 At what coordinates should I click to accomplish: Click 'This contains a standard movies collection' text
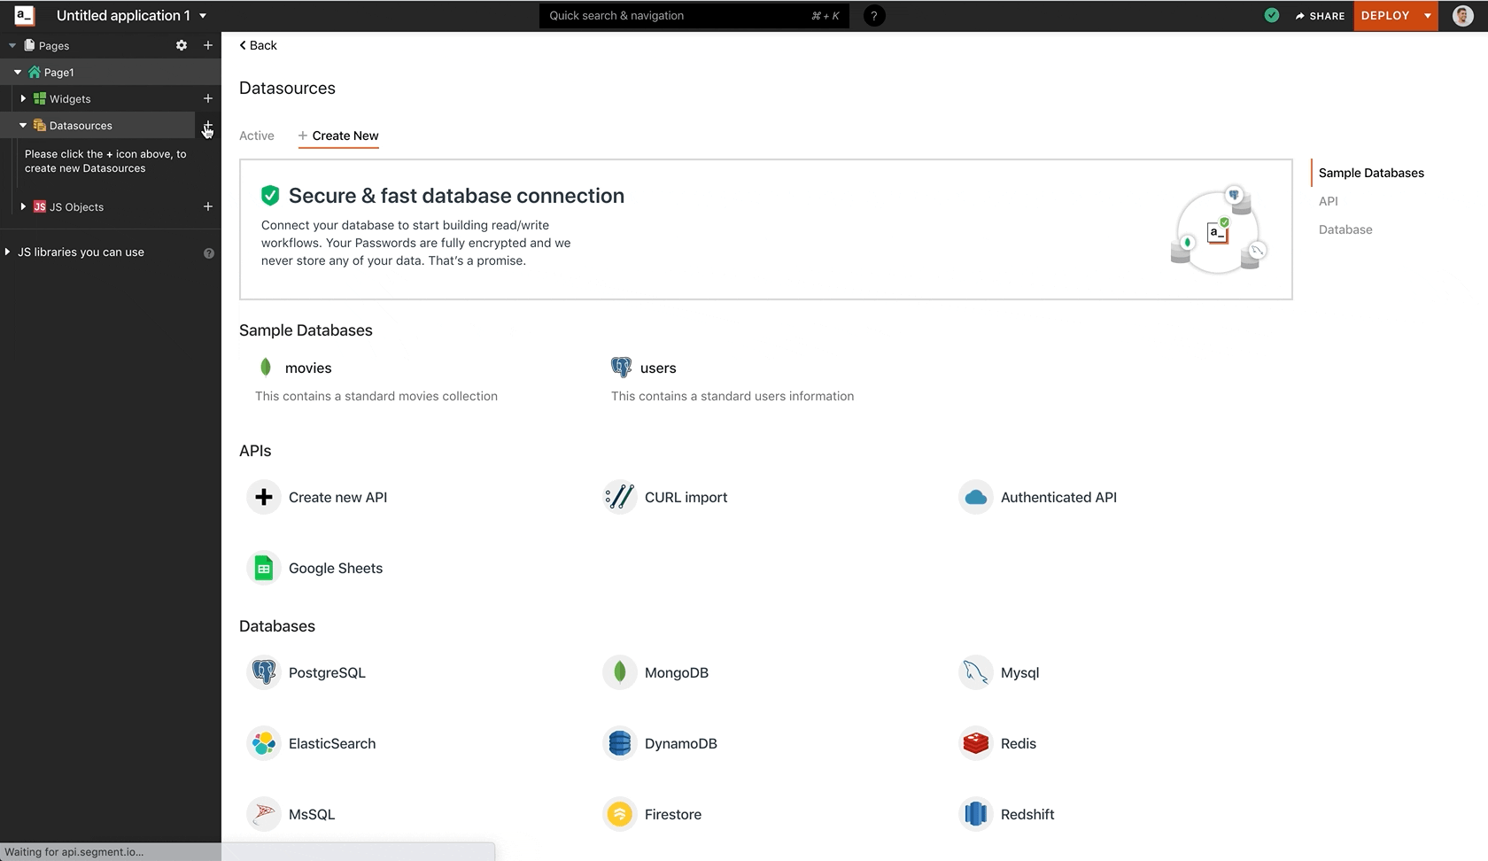tap(376, 396)
